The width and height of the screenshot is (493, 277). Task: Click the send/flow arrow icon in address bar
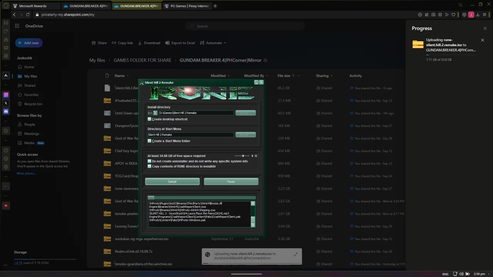[447, 15]
